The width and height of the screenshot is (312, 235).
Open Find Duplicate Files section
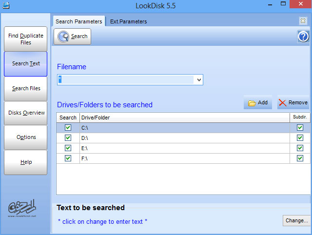pos(26,39)
